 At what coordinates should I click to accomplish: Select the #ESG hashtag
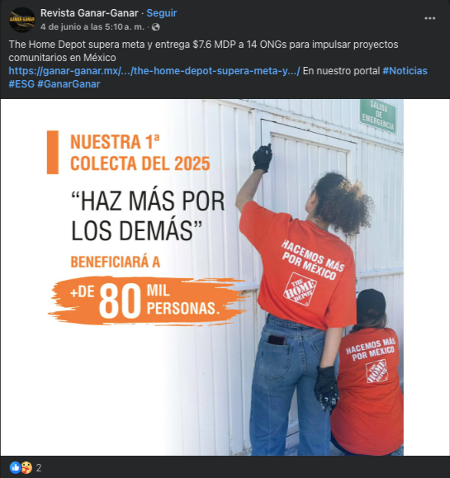pyautogui.click(x=21, y=84)
